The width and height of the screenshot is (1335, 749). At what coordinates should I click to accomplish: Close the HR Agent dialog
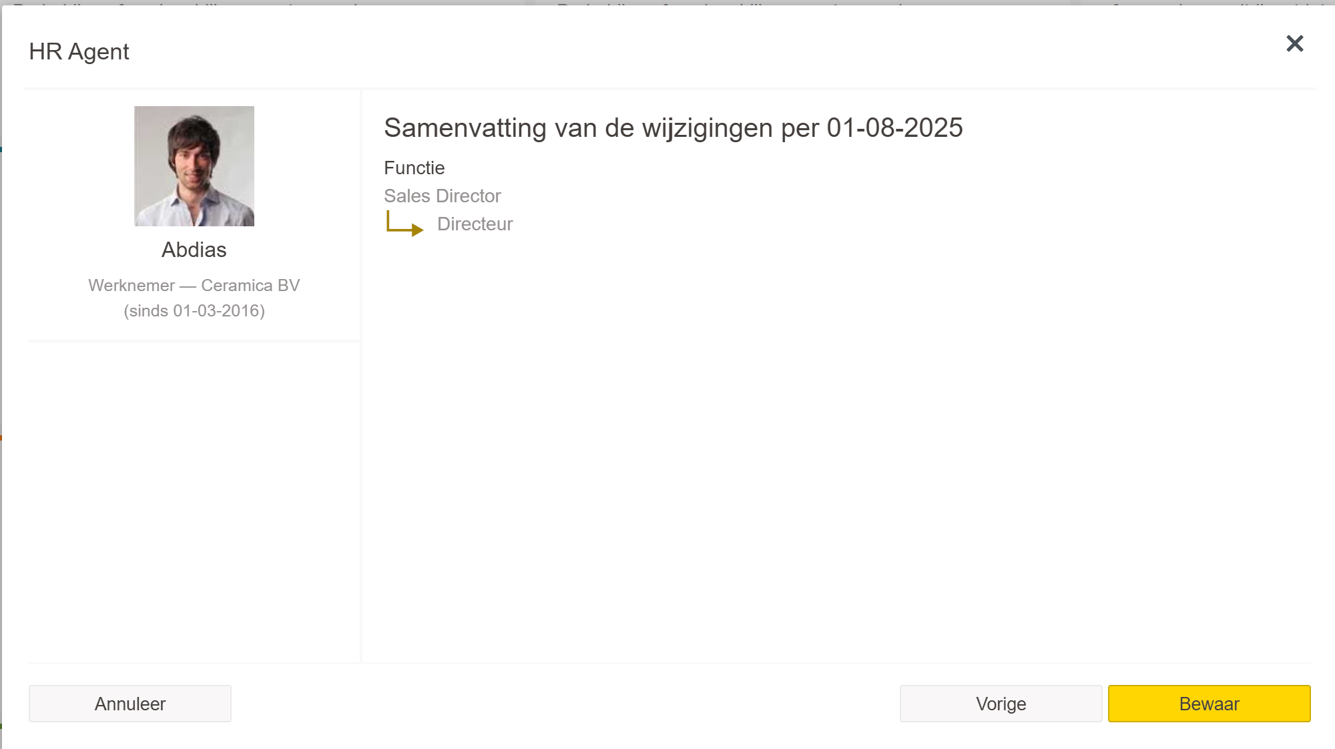tap(1294, 44)
